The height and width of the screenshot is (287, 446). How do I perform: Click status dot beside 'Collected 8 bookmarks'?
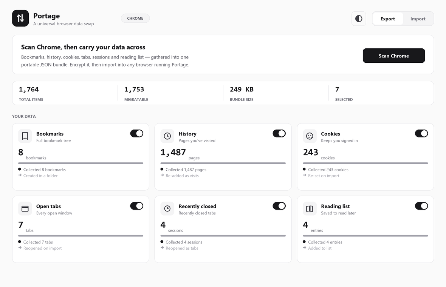pos(20,169)
